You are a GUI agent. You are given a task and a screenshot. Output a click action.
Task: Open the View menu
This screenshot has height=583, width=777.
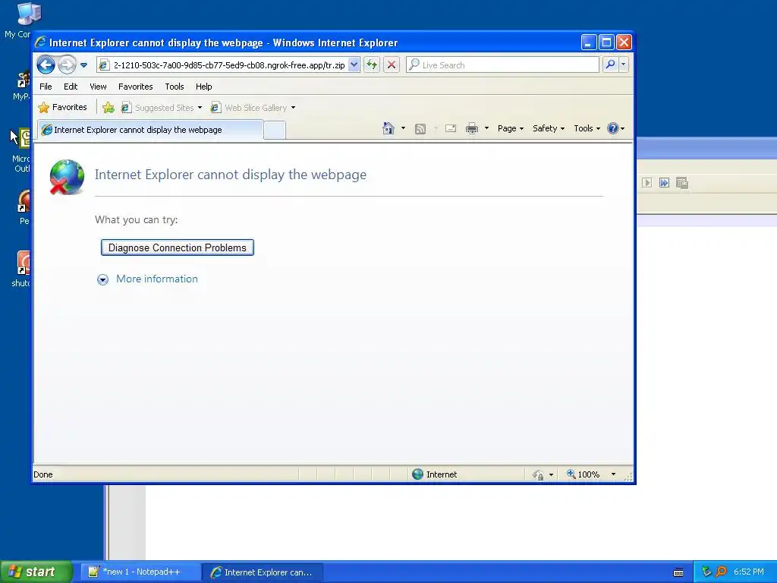click(x=98, y=87)
